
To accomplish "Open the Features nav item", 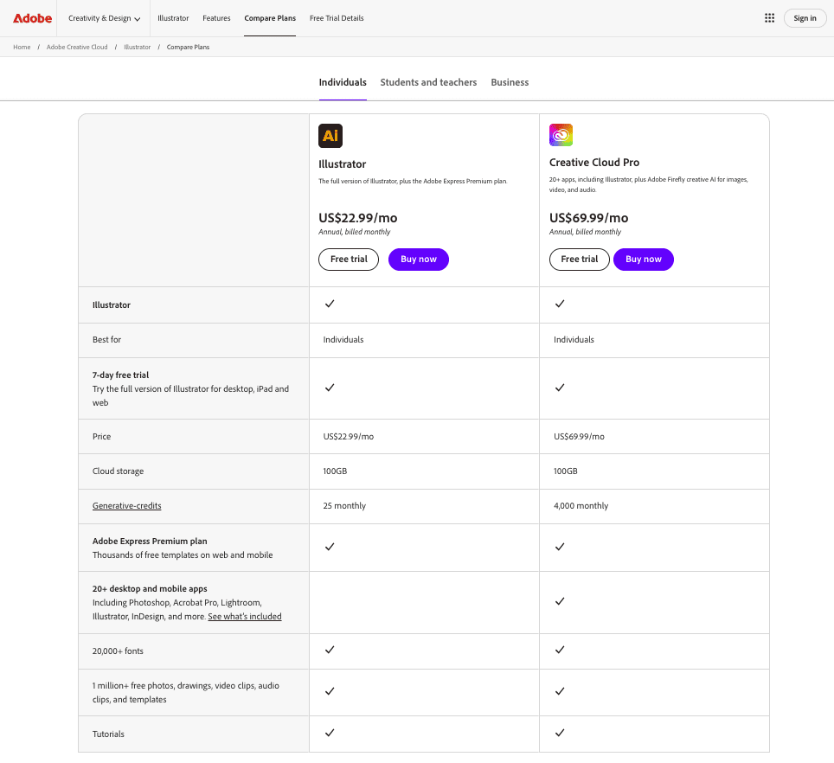I will pos(216,18).
